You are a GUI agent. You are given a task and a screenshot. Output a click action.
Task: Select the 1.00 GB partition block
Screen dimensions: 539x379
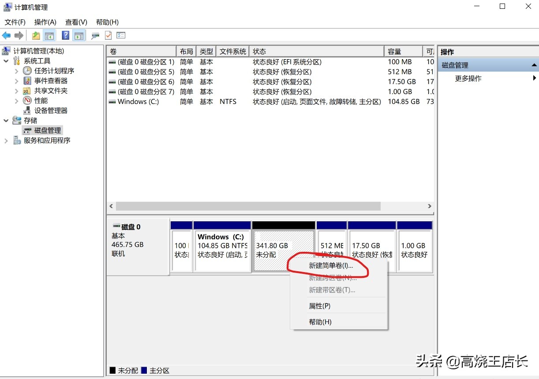415,247
